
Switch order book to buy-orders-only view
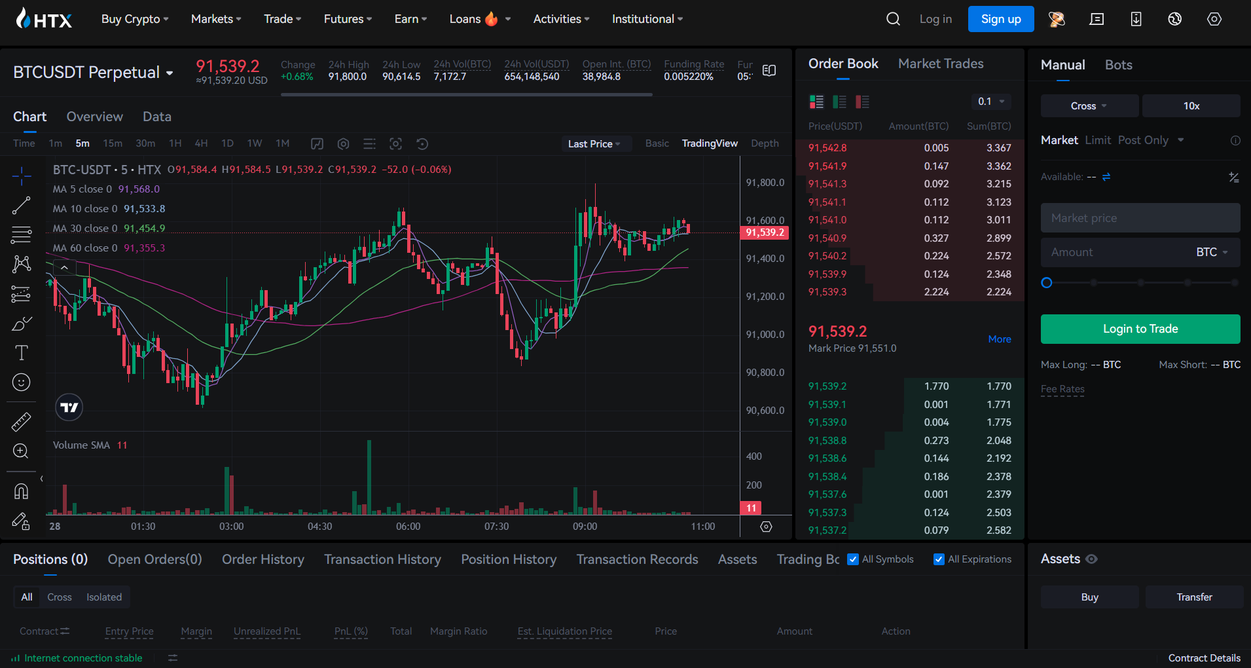point(840,102)
